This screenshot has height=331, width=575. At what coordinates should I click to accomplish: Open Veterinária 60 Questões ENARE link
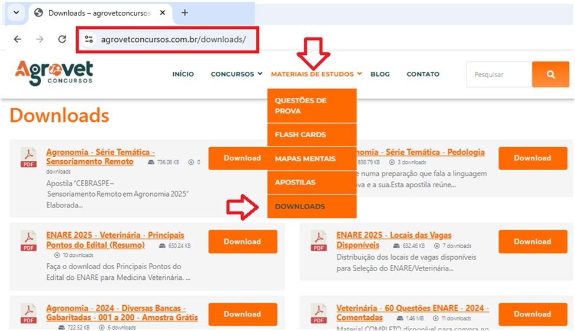412,313
